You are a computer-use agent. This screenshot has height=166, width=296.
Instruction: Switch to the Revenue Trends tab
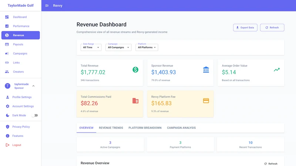click(111, 128)
